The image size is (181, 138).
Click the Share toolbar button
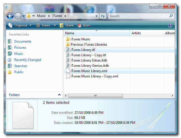pos(66,25)
